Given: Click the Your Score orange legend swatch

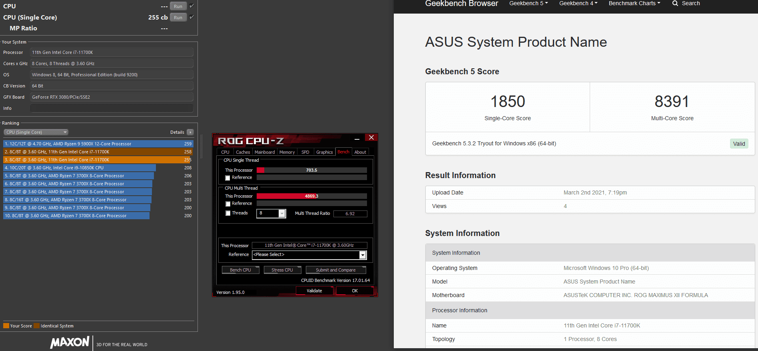Looking at the screenshot, I should tap(6, 325).
